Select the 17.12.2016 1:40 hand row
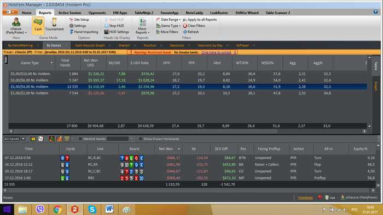383x215 pixels. coord(189,178)
